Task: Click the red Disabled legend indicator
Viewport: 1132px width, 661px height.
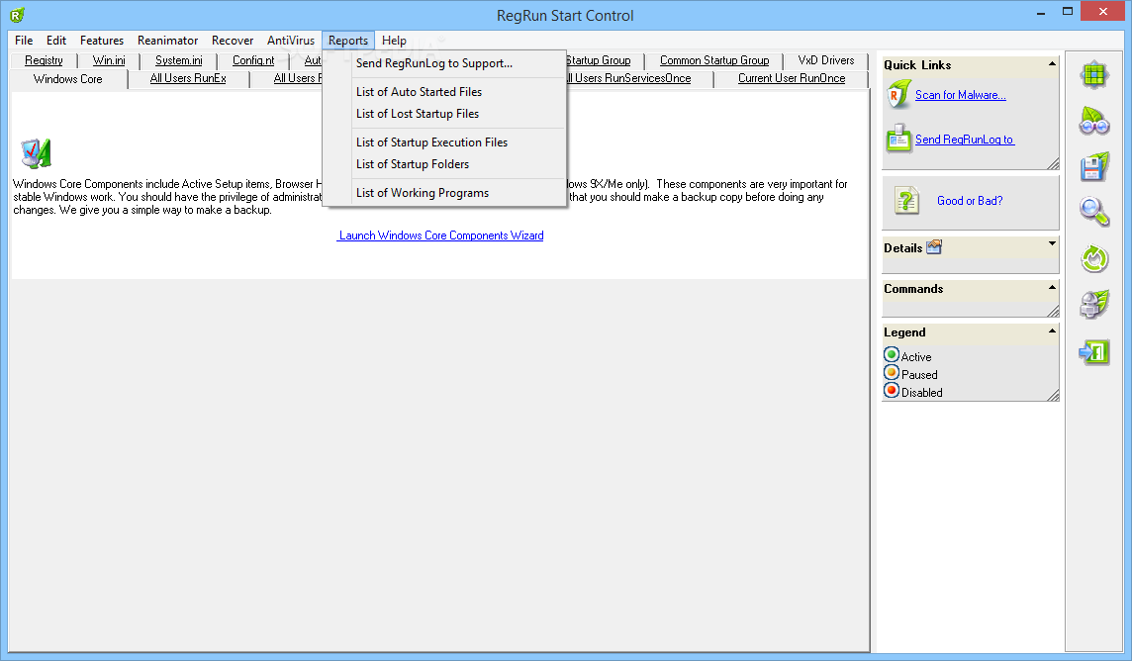Action: [892, 391]
